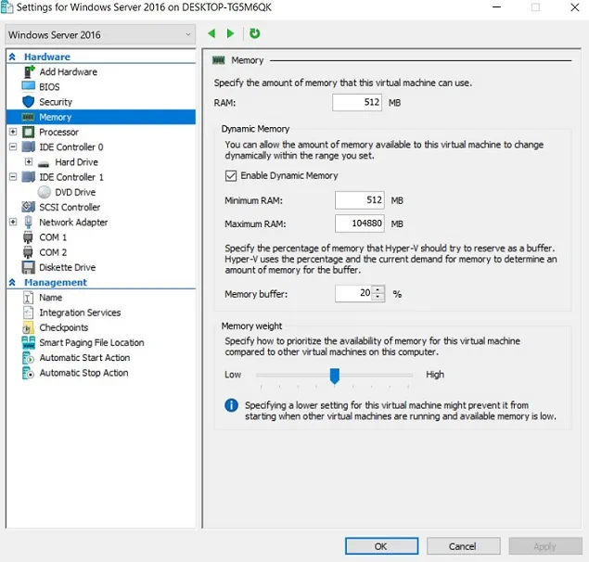Open Checkpoints settings
The image size is (589, 562).
63,327
